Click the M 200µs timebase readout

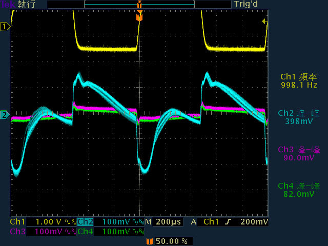point(163,222)
